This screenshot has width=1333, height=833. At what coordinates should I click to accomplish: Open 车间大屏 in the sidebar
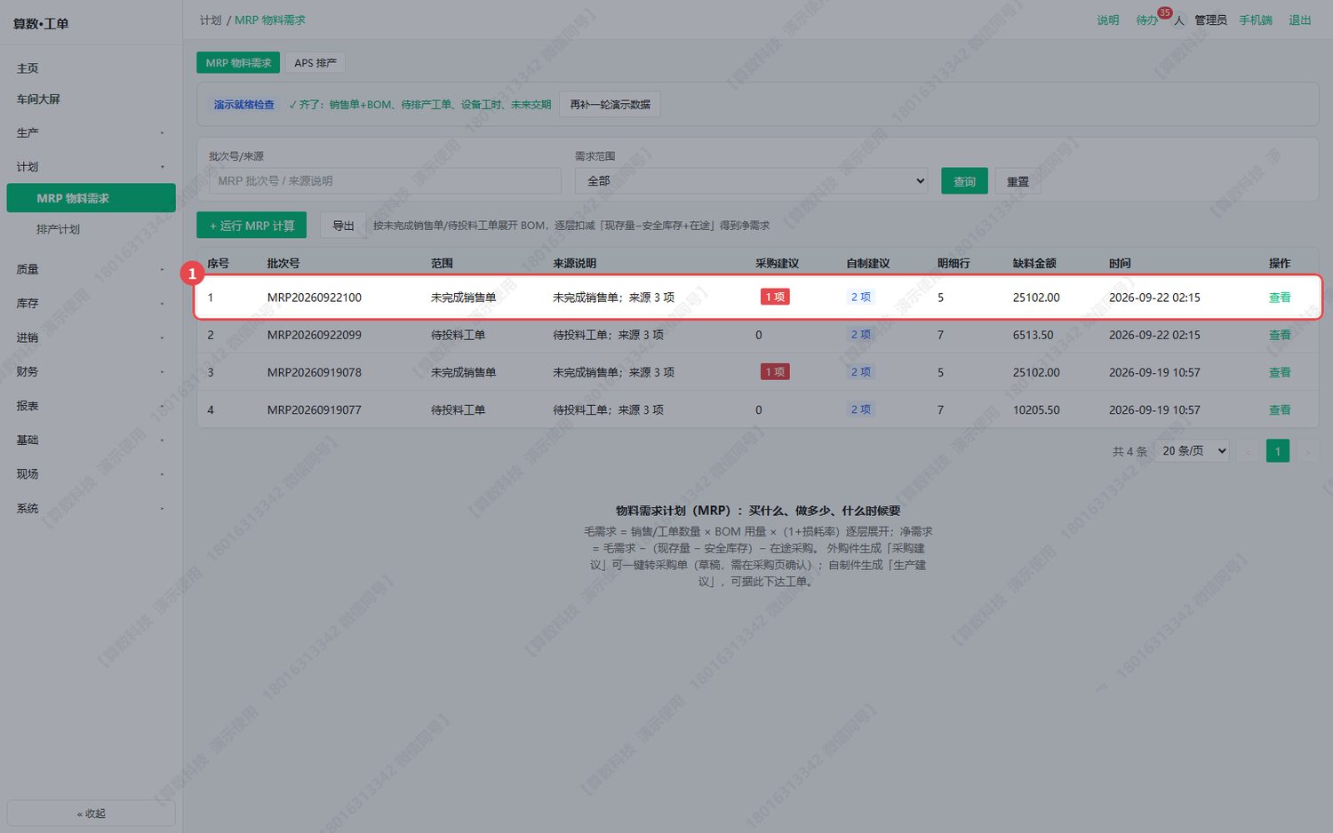pos(91,99)
